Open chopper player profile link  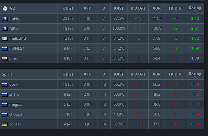[x=17, y=114]
